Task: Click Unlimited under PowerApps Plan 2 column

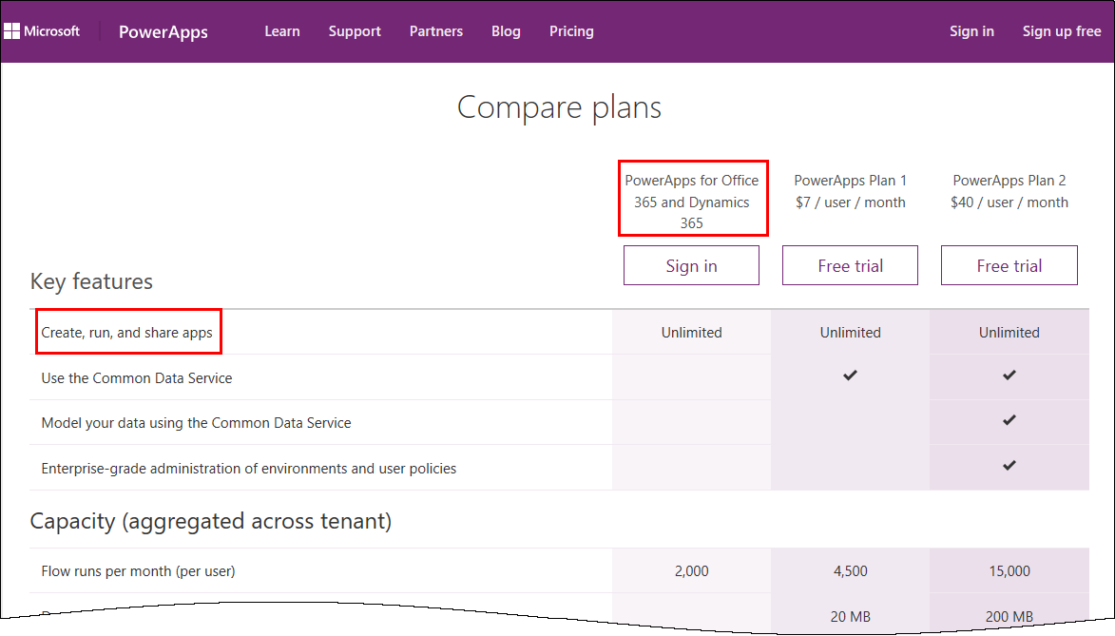Action: 1009,332
